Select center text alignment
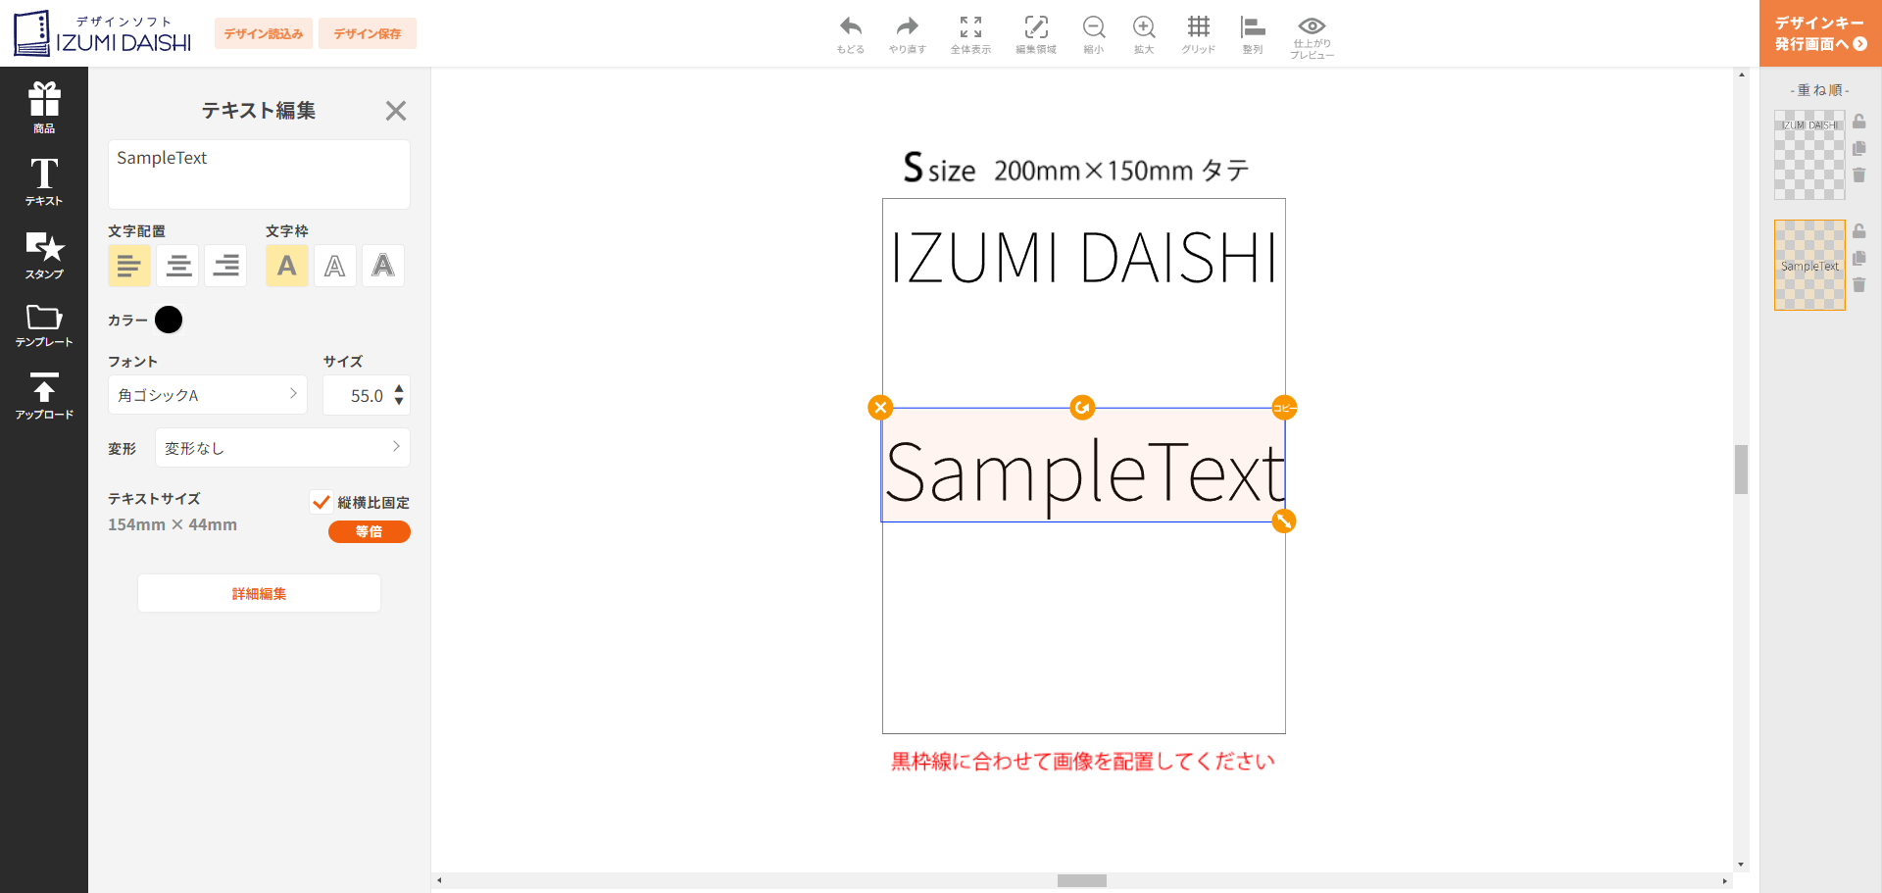The height and width of the screenshot is (893, 1882). pos(178,266)
